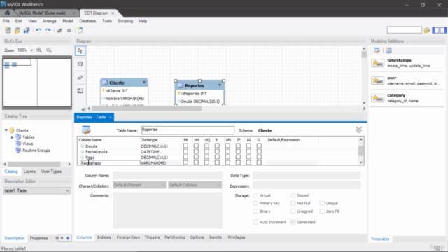The width and height of the screenshot is (448, 252).
Task: Switch to the Indexes tab
Action: coord(104,237)
